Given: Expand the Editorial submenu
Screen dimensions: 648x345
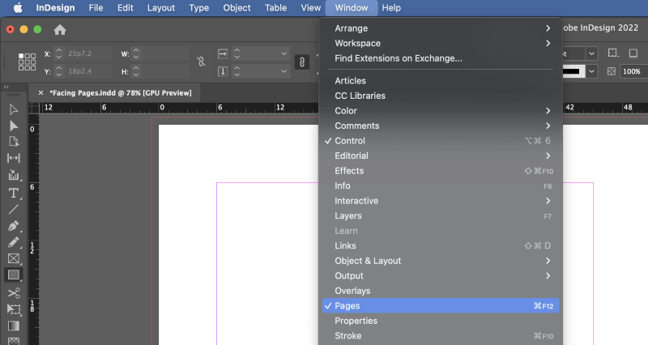Looking at the screenshot, I should (441, 155).
